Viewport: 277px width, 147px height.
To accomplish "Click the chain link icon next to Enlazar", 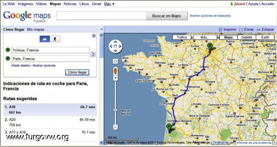I will point(258,30).
